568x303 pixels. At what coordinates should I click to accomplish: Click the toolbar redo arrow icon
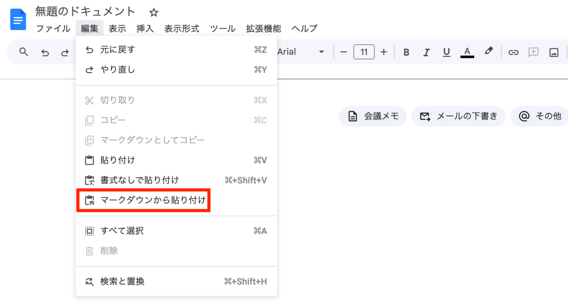(x=65, y=53)
